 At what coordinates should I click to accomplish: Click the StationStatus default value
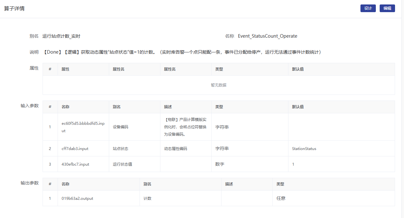[304, 149]
